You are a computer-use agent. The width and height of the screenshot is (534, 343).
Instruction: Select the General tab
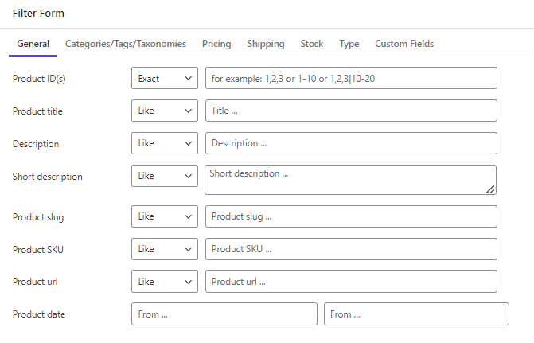point(33,44)
